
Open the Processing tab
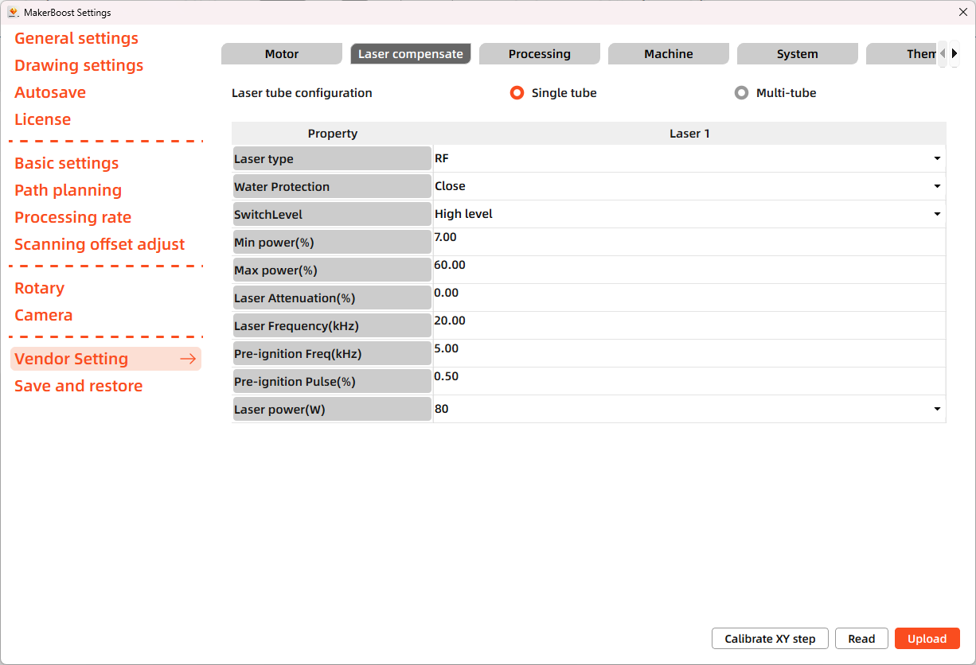539,53
